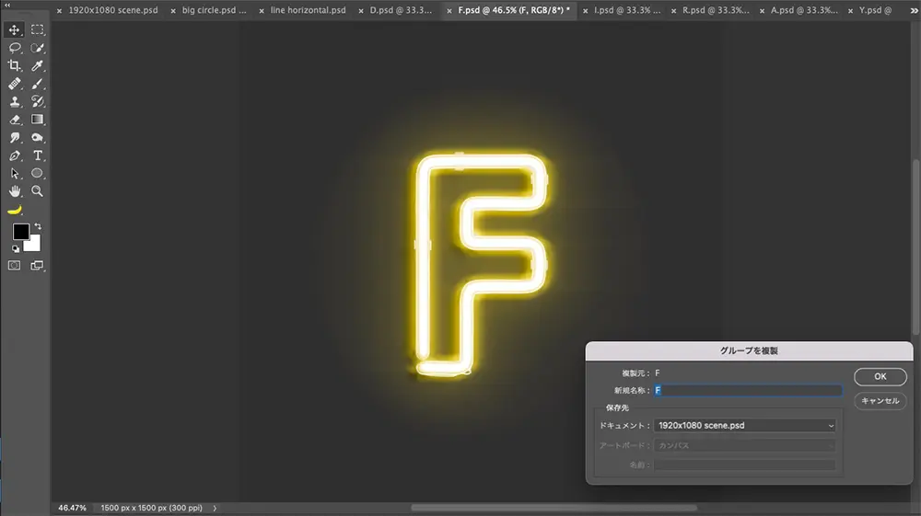Activate the Crop tool
This screenshot has width=921, height=516.
[x=15, y=65]
